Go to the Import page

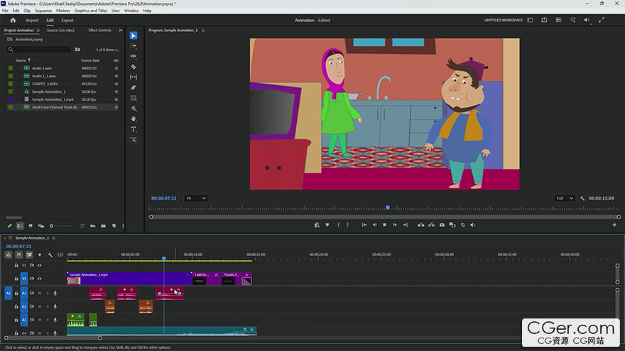(32, 21)
